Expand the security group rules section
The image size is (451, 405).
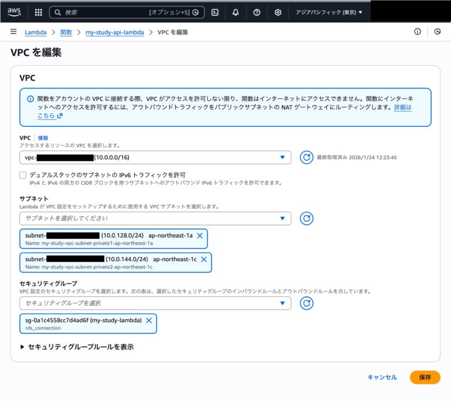tap(77, 347)
